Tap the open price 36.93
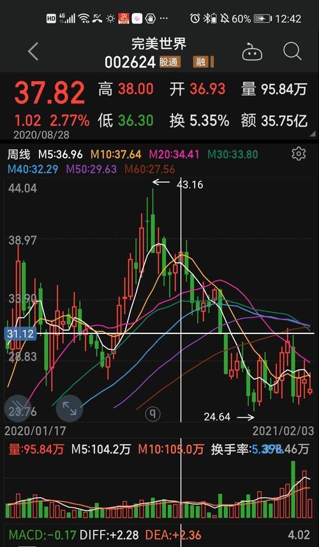 pos(208,90)
